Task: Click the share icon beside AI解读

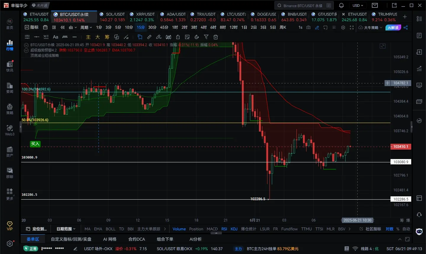Action: pos(406,27)
